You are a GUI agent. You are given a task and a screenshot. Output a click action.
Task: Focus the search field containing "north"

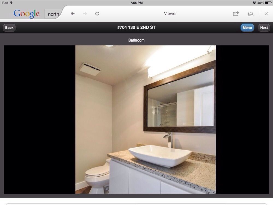[x=53, y=14]
